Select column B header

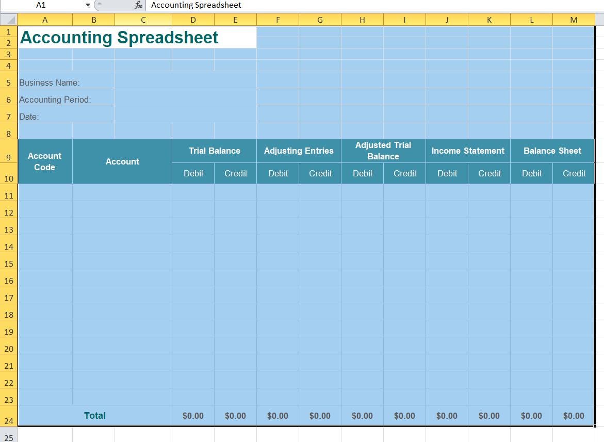[93, 20]
